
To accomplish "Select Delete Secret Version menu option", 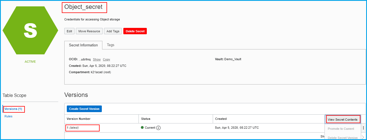I will click(342, 138).
